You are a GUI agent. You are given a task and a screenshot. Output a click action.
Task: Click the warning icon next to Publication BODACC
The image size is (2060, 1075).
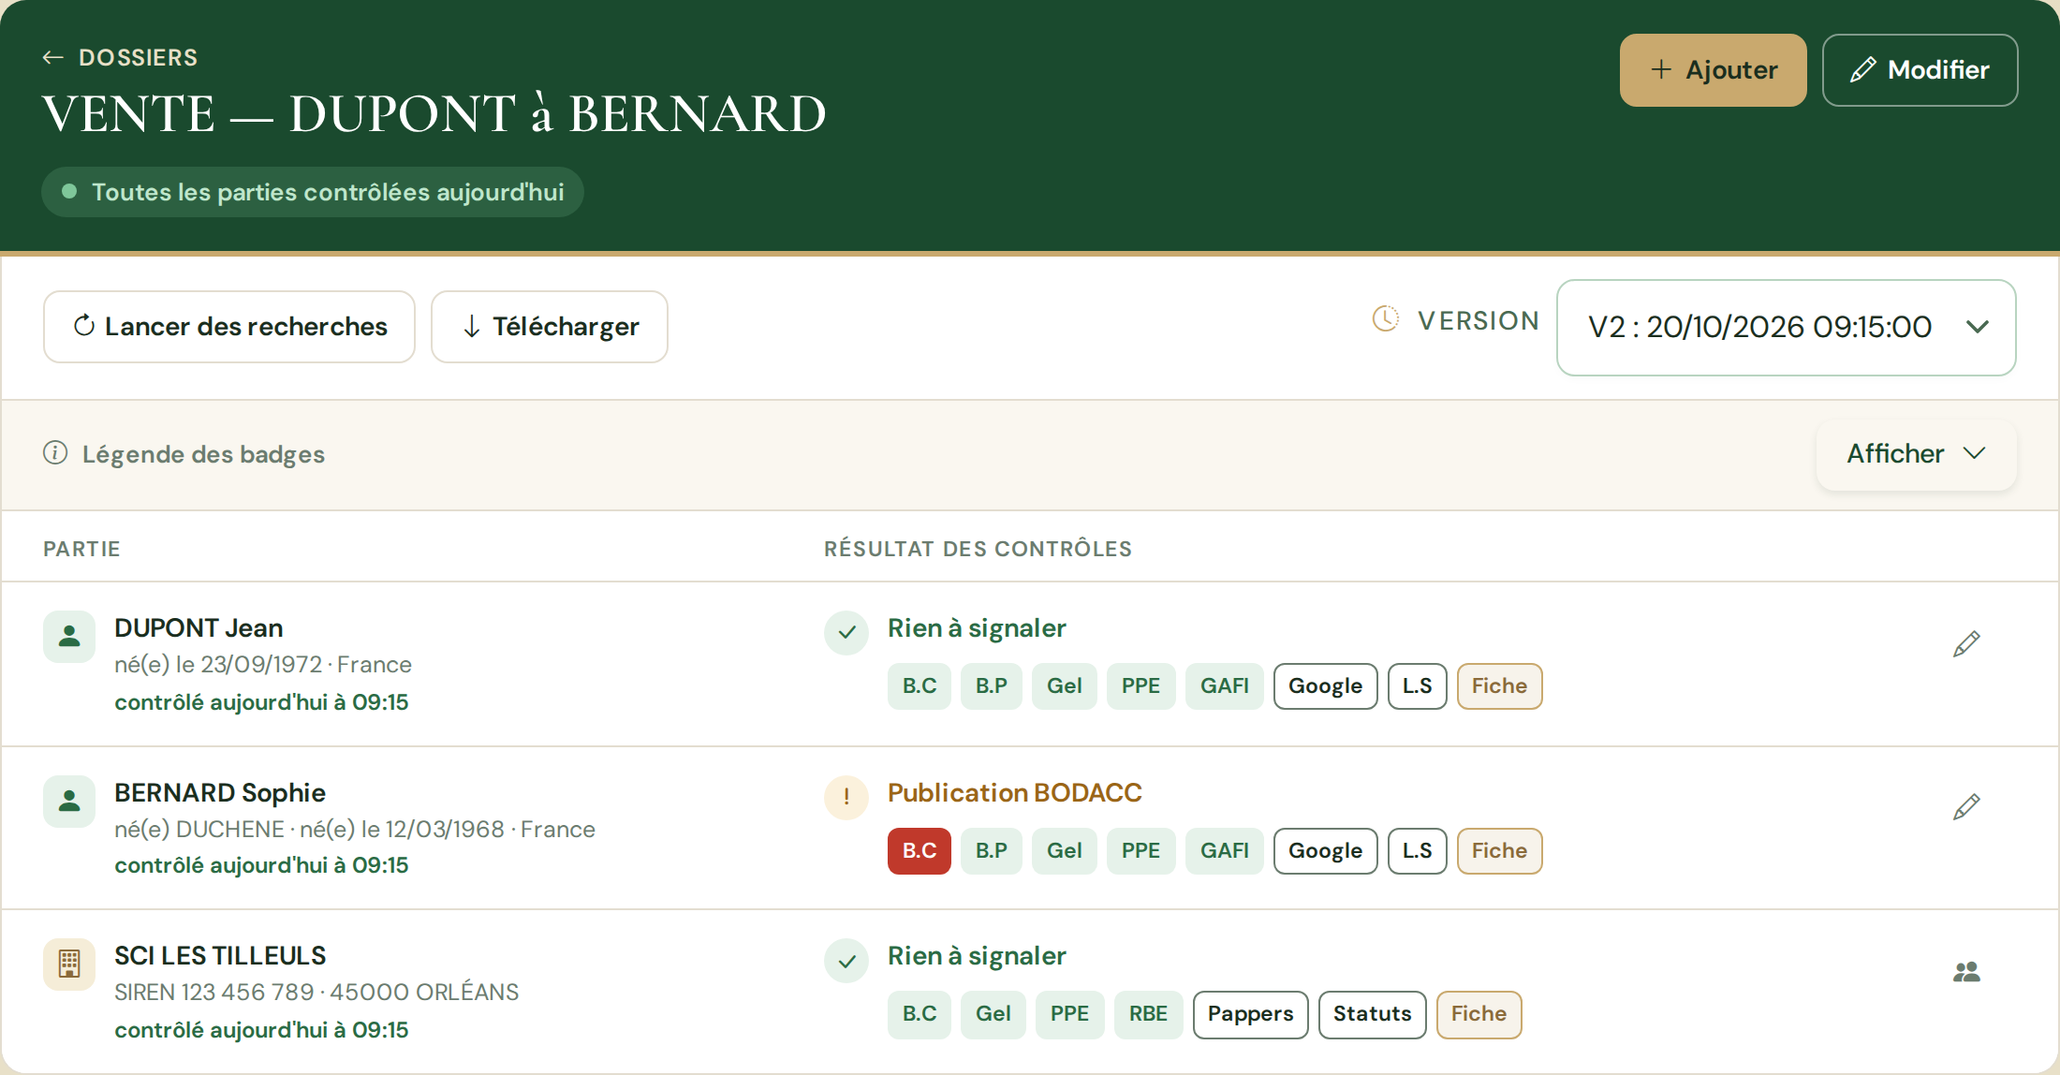(846, 797)
